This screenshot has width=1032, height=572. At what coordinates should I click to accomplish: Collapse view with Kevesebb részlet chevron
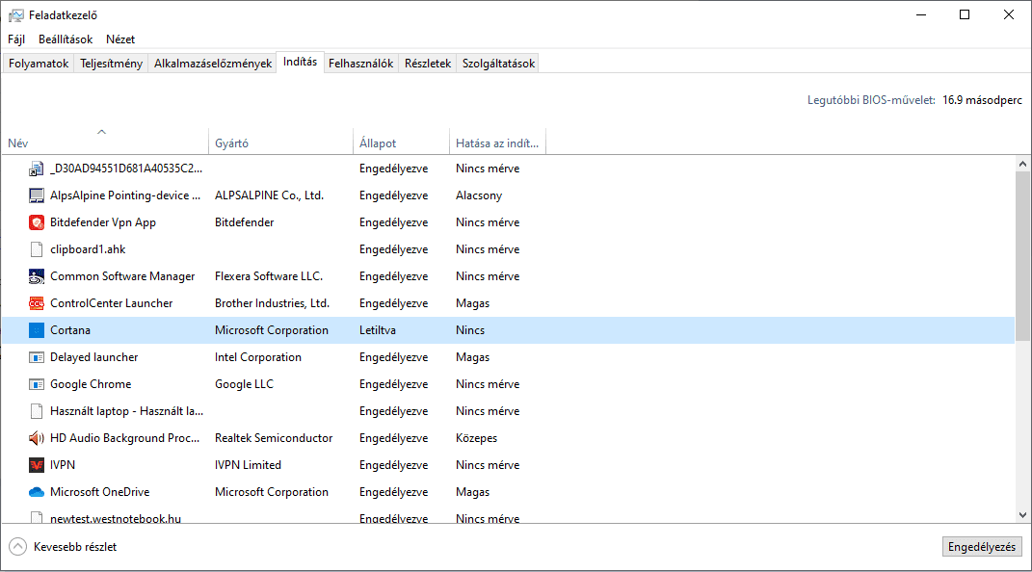(x=18, y=547)
